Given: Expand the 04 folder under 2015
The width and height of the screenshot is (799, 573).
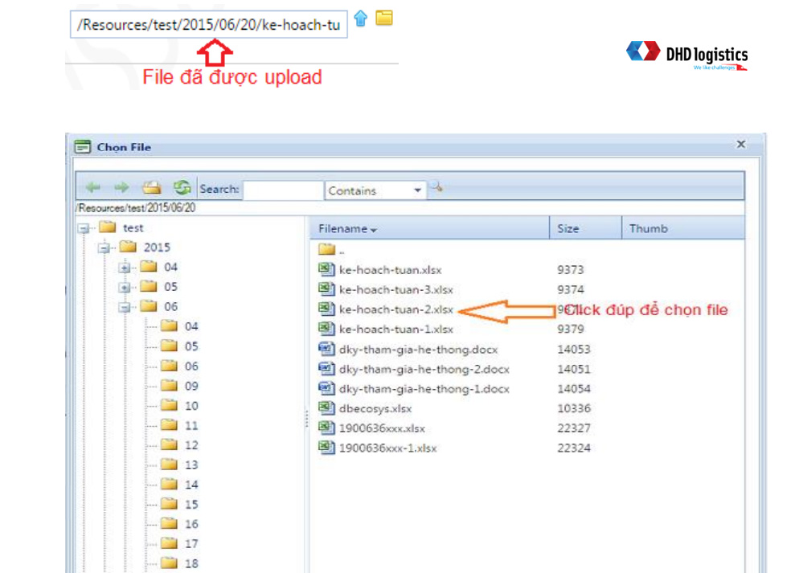Looking at the screenshot, I should pos(124,267).
